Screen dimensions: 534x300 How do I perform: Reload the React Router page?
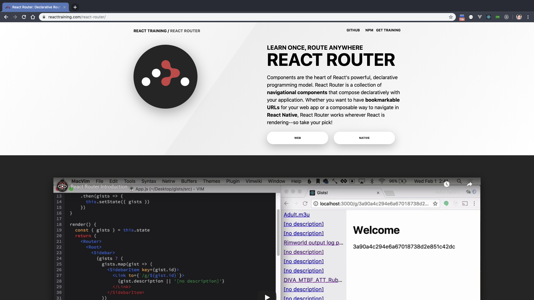point(24,17)
